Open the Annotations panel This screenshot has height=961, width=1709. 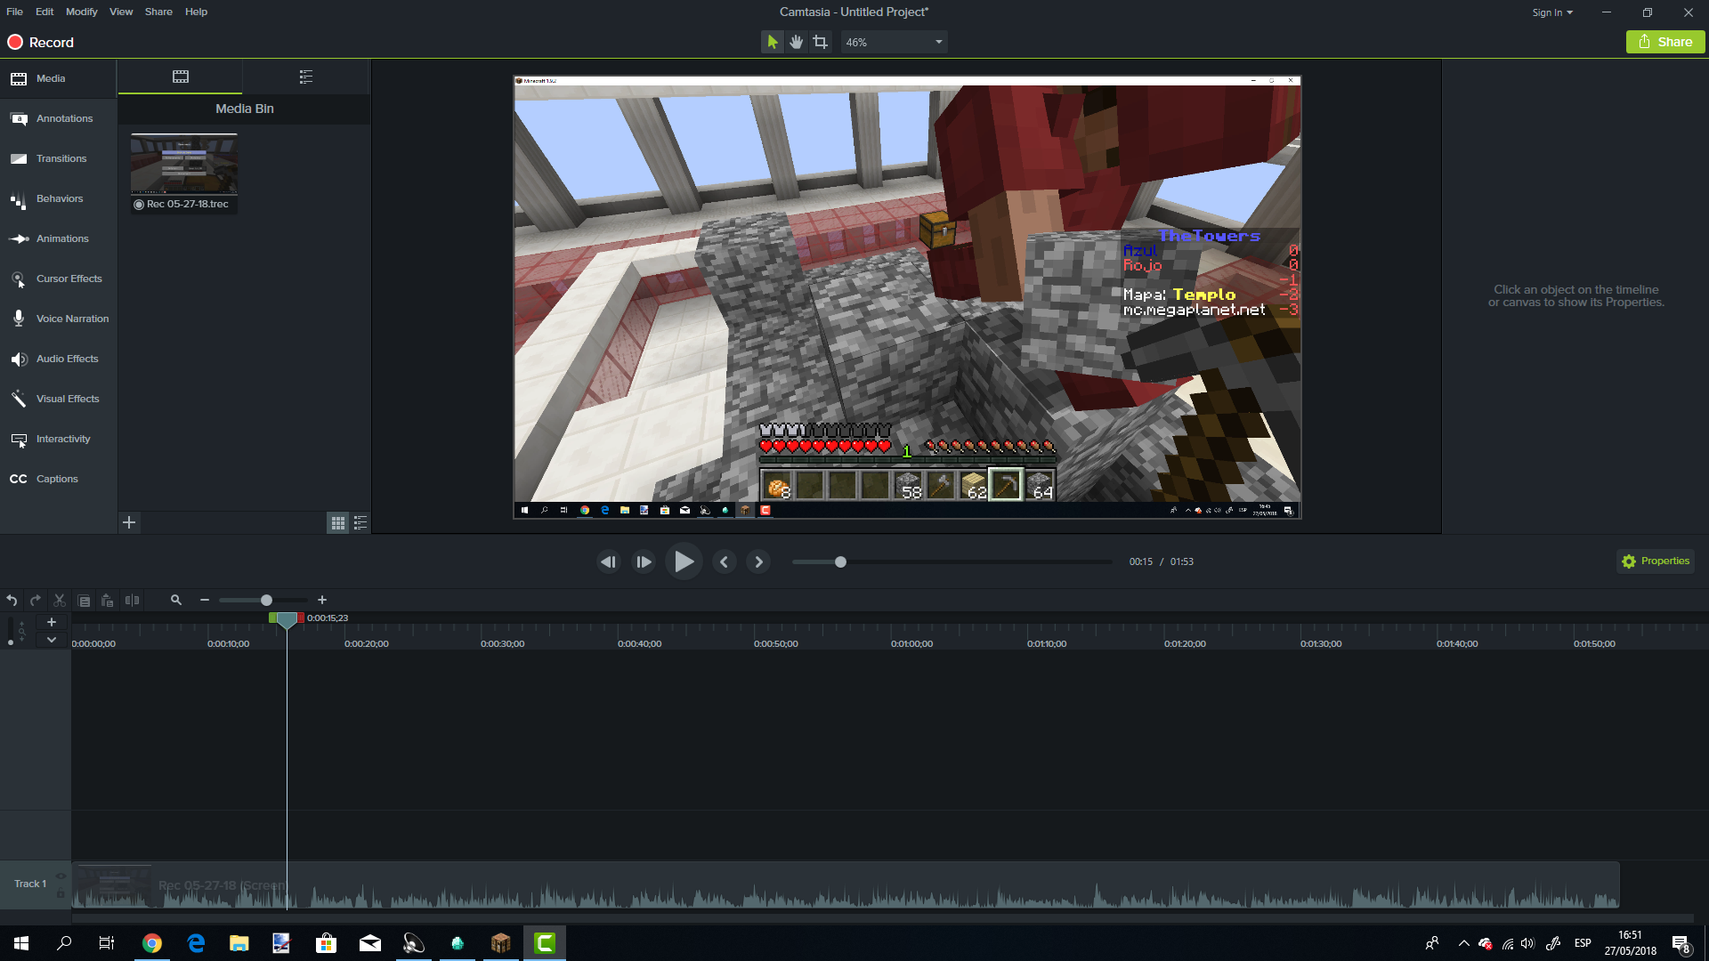click(x=58, y=118)
